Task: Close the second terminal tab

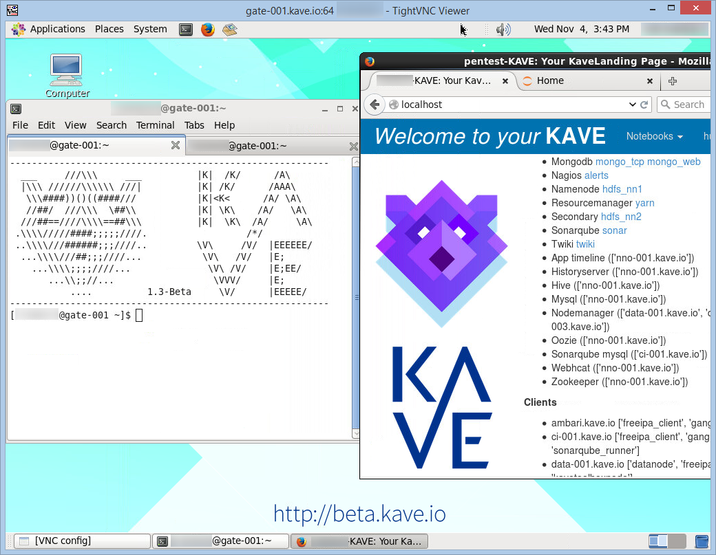Action: click(353, 146)
